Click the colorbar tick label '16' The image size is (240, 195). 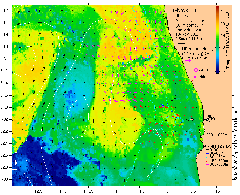[x=223, y=71]
